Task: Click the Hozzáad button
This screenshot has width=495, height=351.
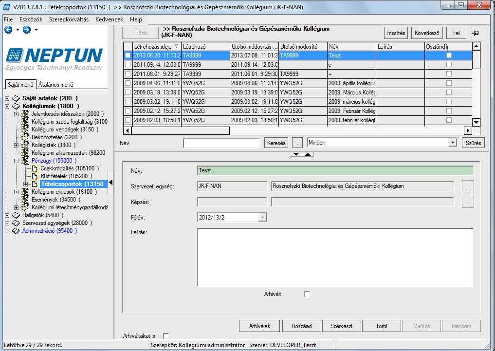Action: point(301,326)
